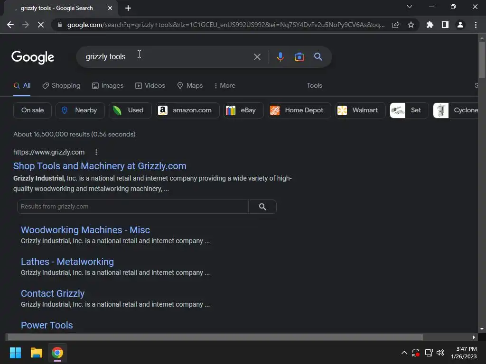
Task: Apply the Nearby filter chip
Action: 80,110
